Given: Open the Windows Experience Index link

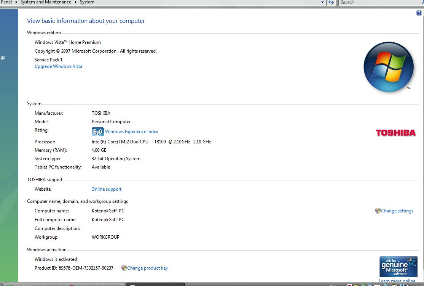Looking at the screenshot, I should point(131,132).
